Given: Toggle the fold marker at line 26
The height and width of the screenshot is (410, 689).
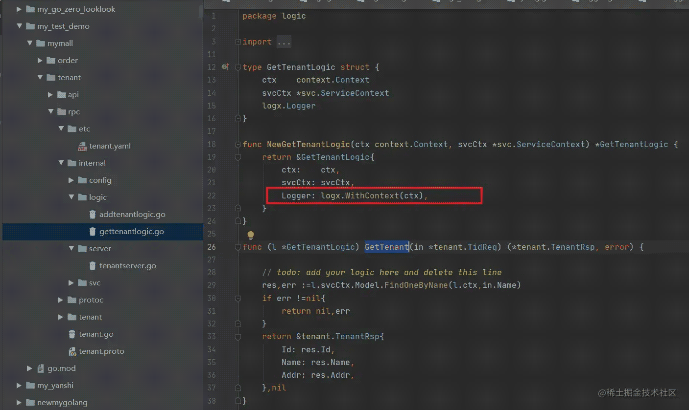Looking at the screenshot, I should 238,247.
